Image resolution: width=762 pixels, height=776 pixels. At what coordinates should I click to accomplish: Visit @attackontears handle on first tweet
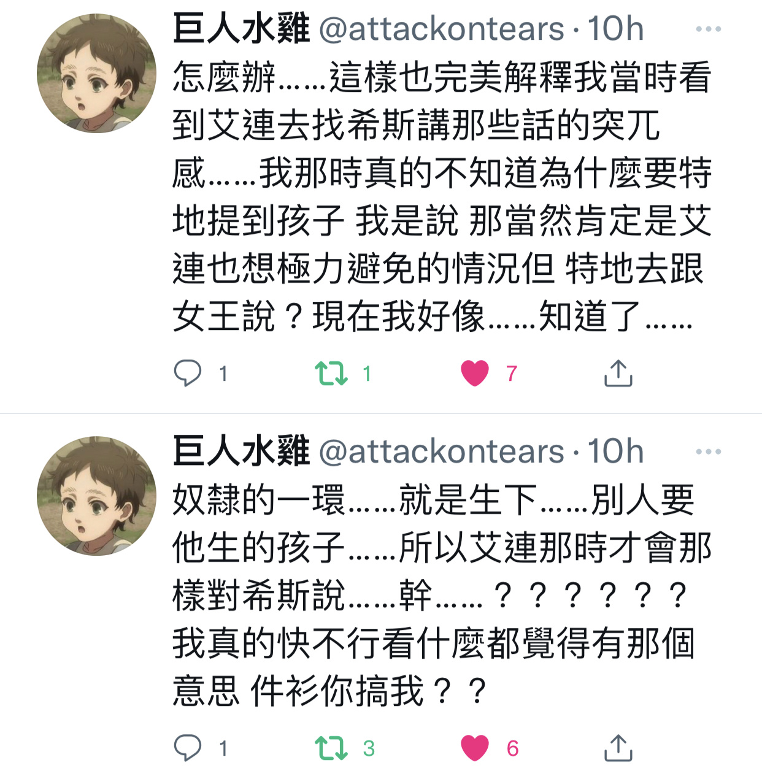441,29
